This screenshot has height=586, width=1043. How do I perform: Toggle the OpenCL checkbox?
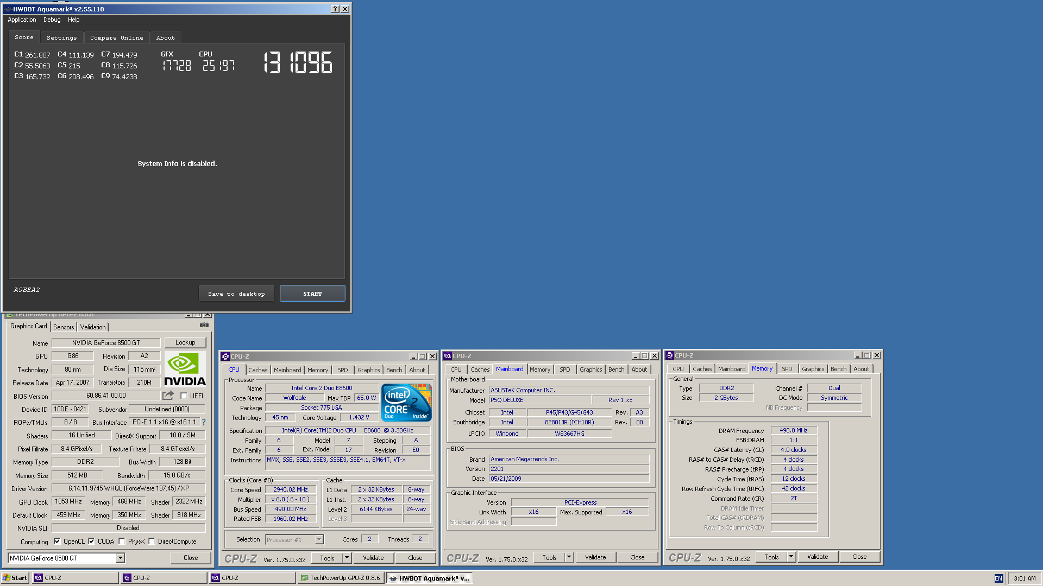(x=57, y=542)
